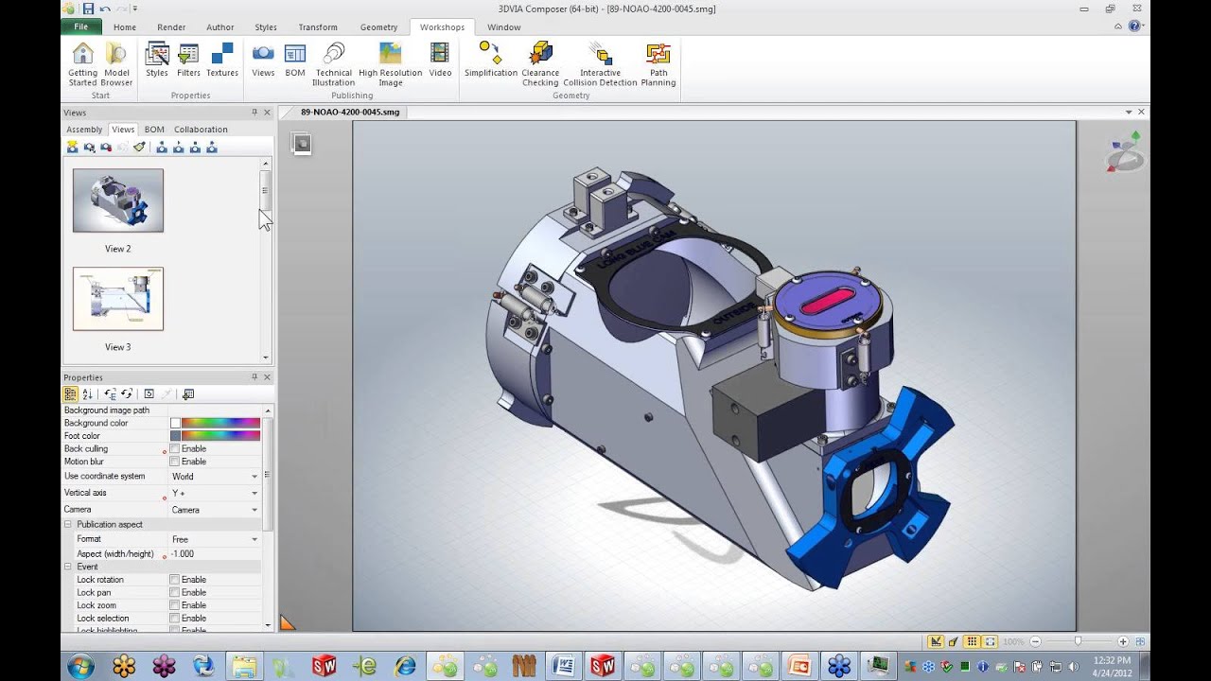Switch to the Geometry ribbon tab
1211x681 pixels.
point(378,27)
